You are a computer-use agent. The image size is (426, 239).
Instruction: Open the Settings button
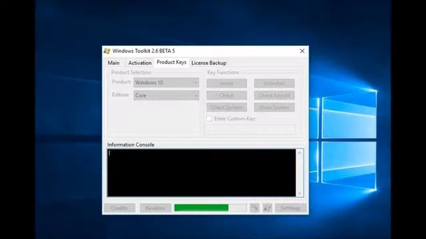[290, 208]
